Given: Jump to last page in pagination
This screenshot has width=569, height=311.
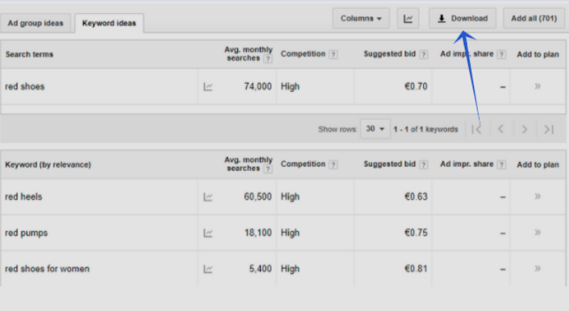Looking at the screenshot, I should (548, 130).
